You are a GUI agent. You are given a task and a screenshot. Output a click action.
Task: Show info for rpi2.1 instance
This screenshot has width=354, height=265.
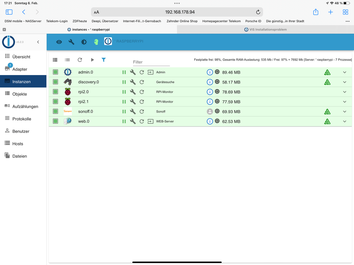[x=210, y=102]
